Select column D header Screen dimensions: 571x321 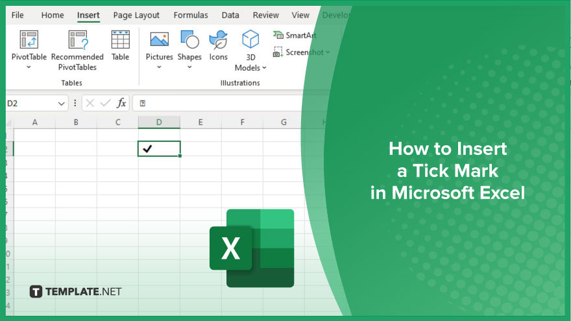point(159,123)
